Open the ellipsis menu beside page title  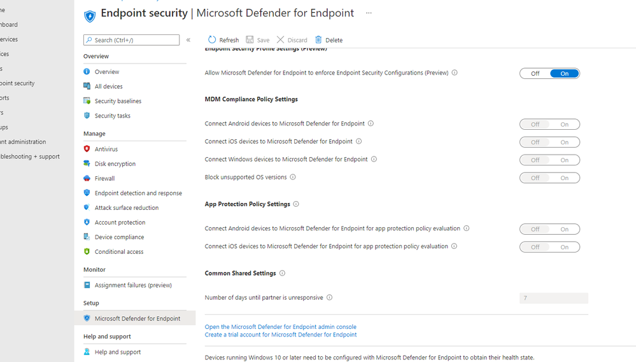pyautogui.click(x=369, y=13)
